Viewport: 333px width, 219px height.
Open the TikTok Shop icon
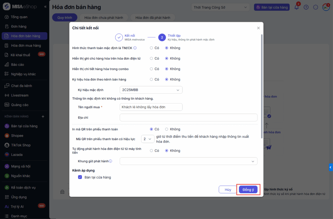click(x=7, y=145)
